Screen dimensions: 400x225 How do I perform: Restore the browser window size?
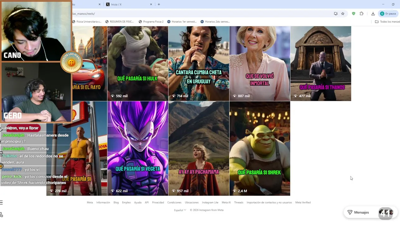coord(393,4)
